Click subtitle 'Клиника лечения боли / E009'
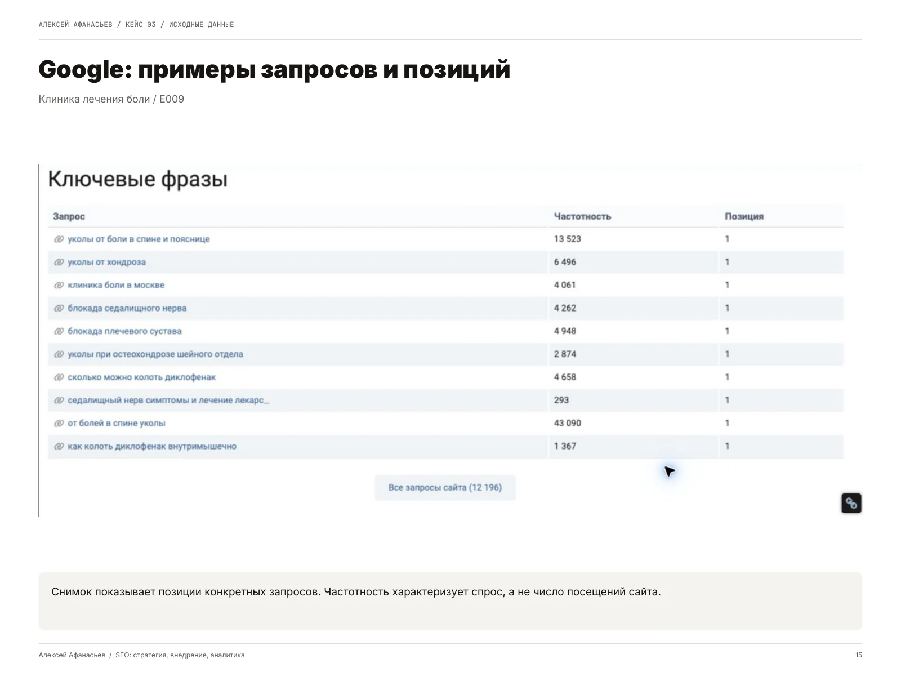Viewport: 901px width, 676px height. click(x=111, y=99)
